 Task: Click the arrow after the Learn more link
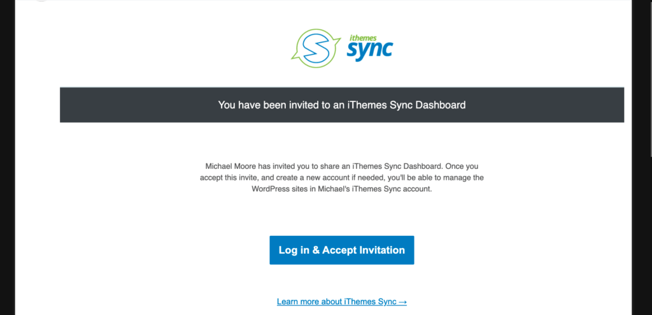point(402,302)
